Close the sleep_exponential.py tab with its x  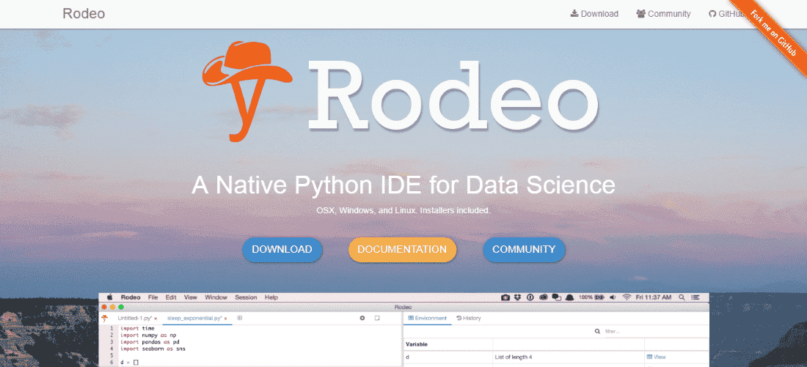[225, 319]
